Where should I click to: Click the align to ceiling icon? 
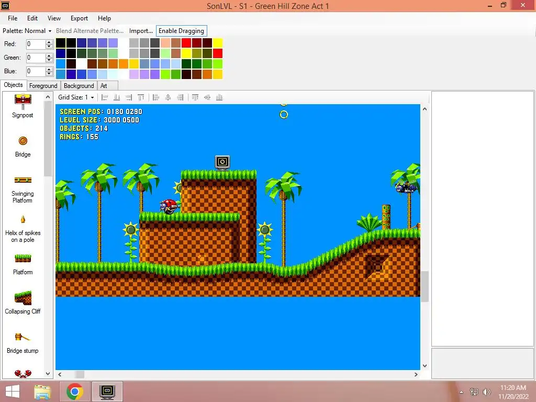pos(141,97)
